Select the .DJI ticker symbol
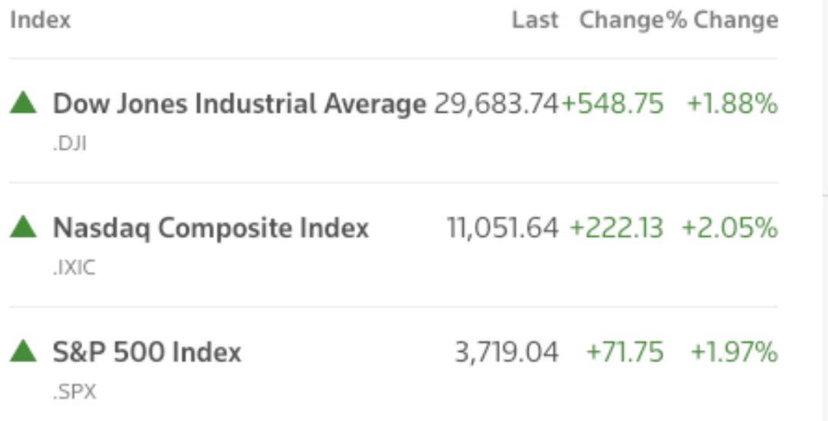Viewport: 828px width, 421px height. [69, 143]
